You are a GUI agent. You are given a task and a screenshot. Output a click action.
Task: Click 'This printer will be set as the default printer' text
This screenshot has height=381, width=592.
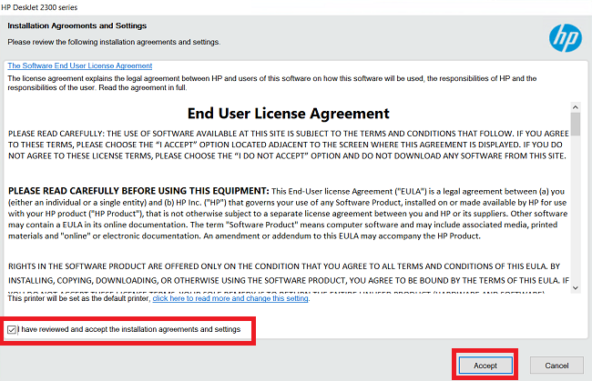tap(79, 298)
